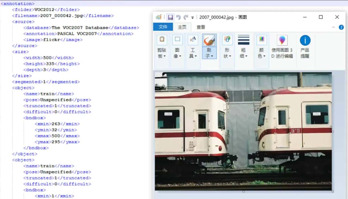Select the Home (主页) ribbon tab

(182, 27)
